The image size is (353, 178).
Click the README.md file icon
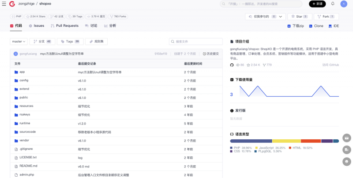[16, 166]
